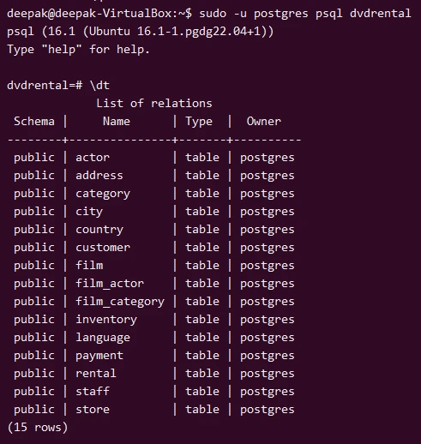Click the Type column header
The width and height of the screenshot is (421, 444).
199,122
